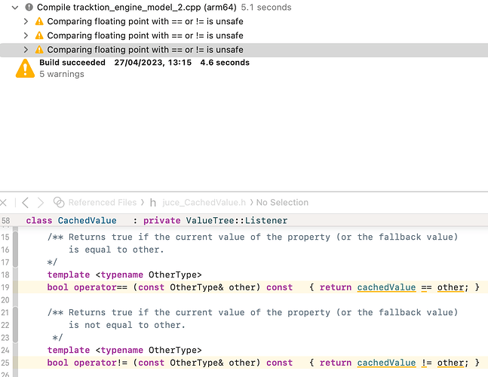488x377 pixels.
Task: Click the '5.1 seconds' duration text
Action: pyautogui.click(x=266, y=7)
